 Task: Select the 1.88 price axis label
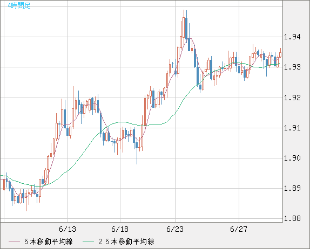(x=292, y=218)
